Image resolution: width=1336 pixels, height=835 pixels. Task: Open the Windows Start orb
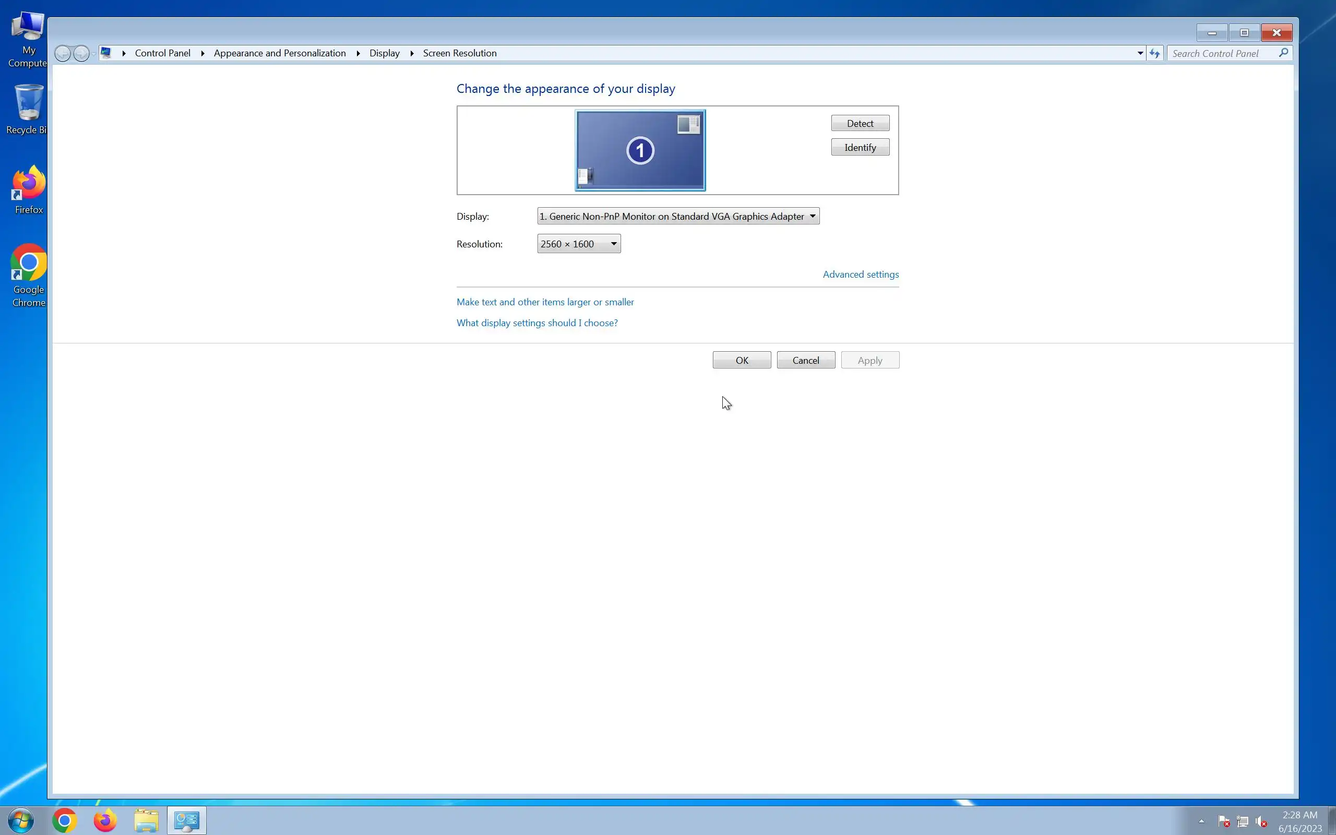pyautogui.click(x=21, y=820)
